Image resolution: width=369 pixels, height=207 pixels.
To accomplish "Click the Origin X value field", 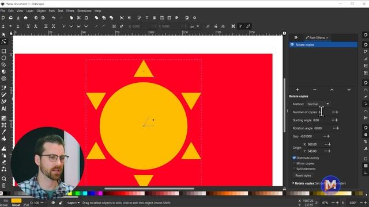I will coord(315,144).
